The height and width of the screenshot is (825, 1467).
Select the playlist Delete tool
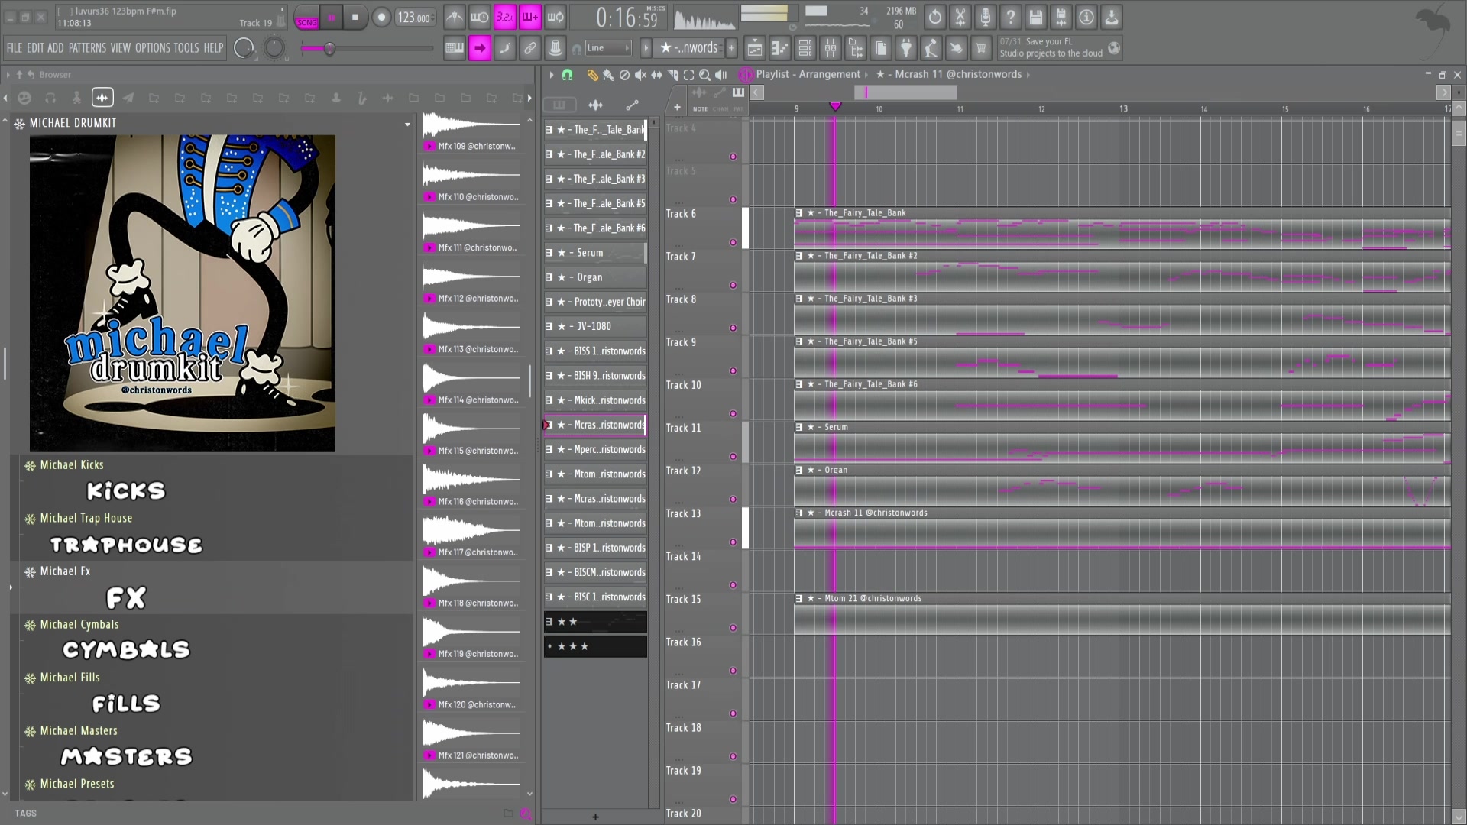624,75
